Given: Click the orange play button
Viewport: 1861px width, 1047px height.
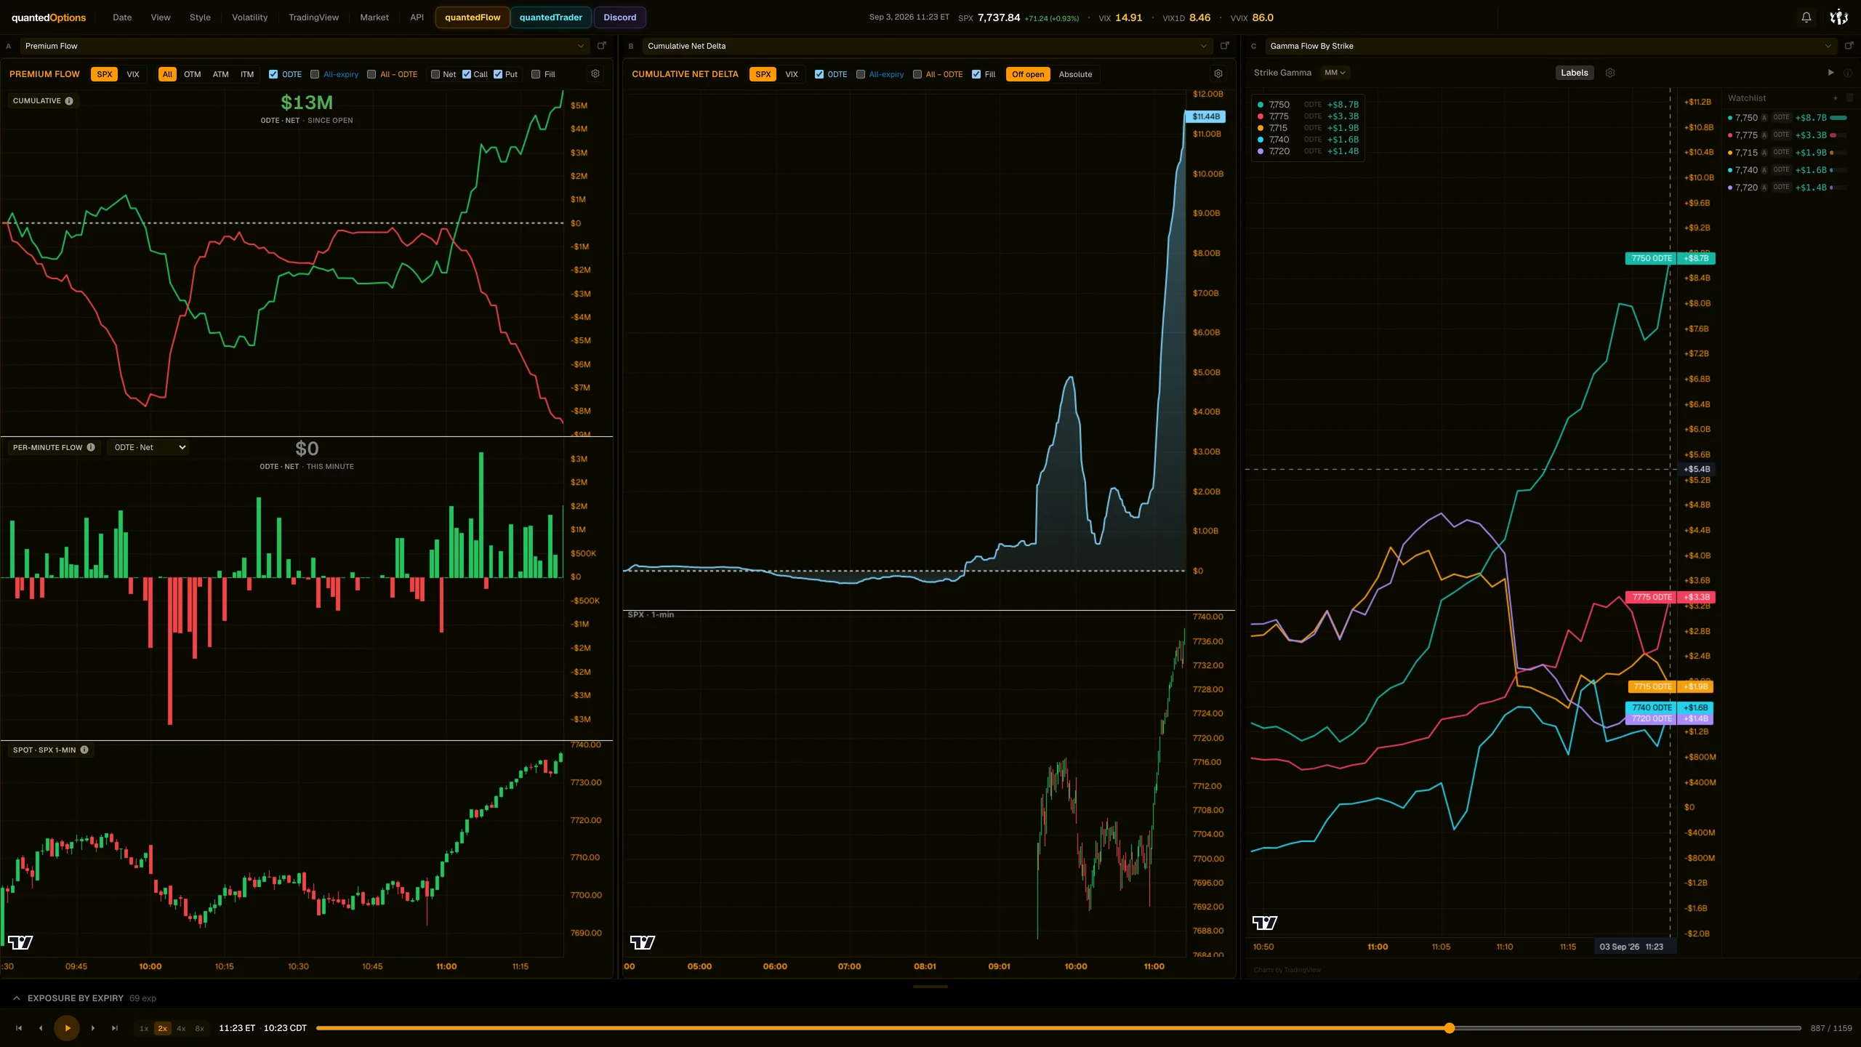Looking at the screenshot, I should [67, 1028].
